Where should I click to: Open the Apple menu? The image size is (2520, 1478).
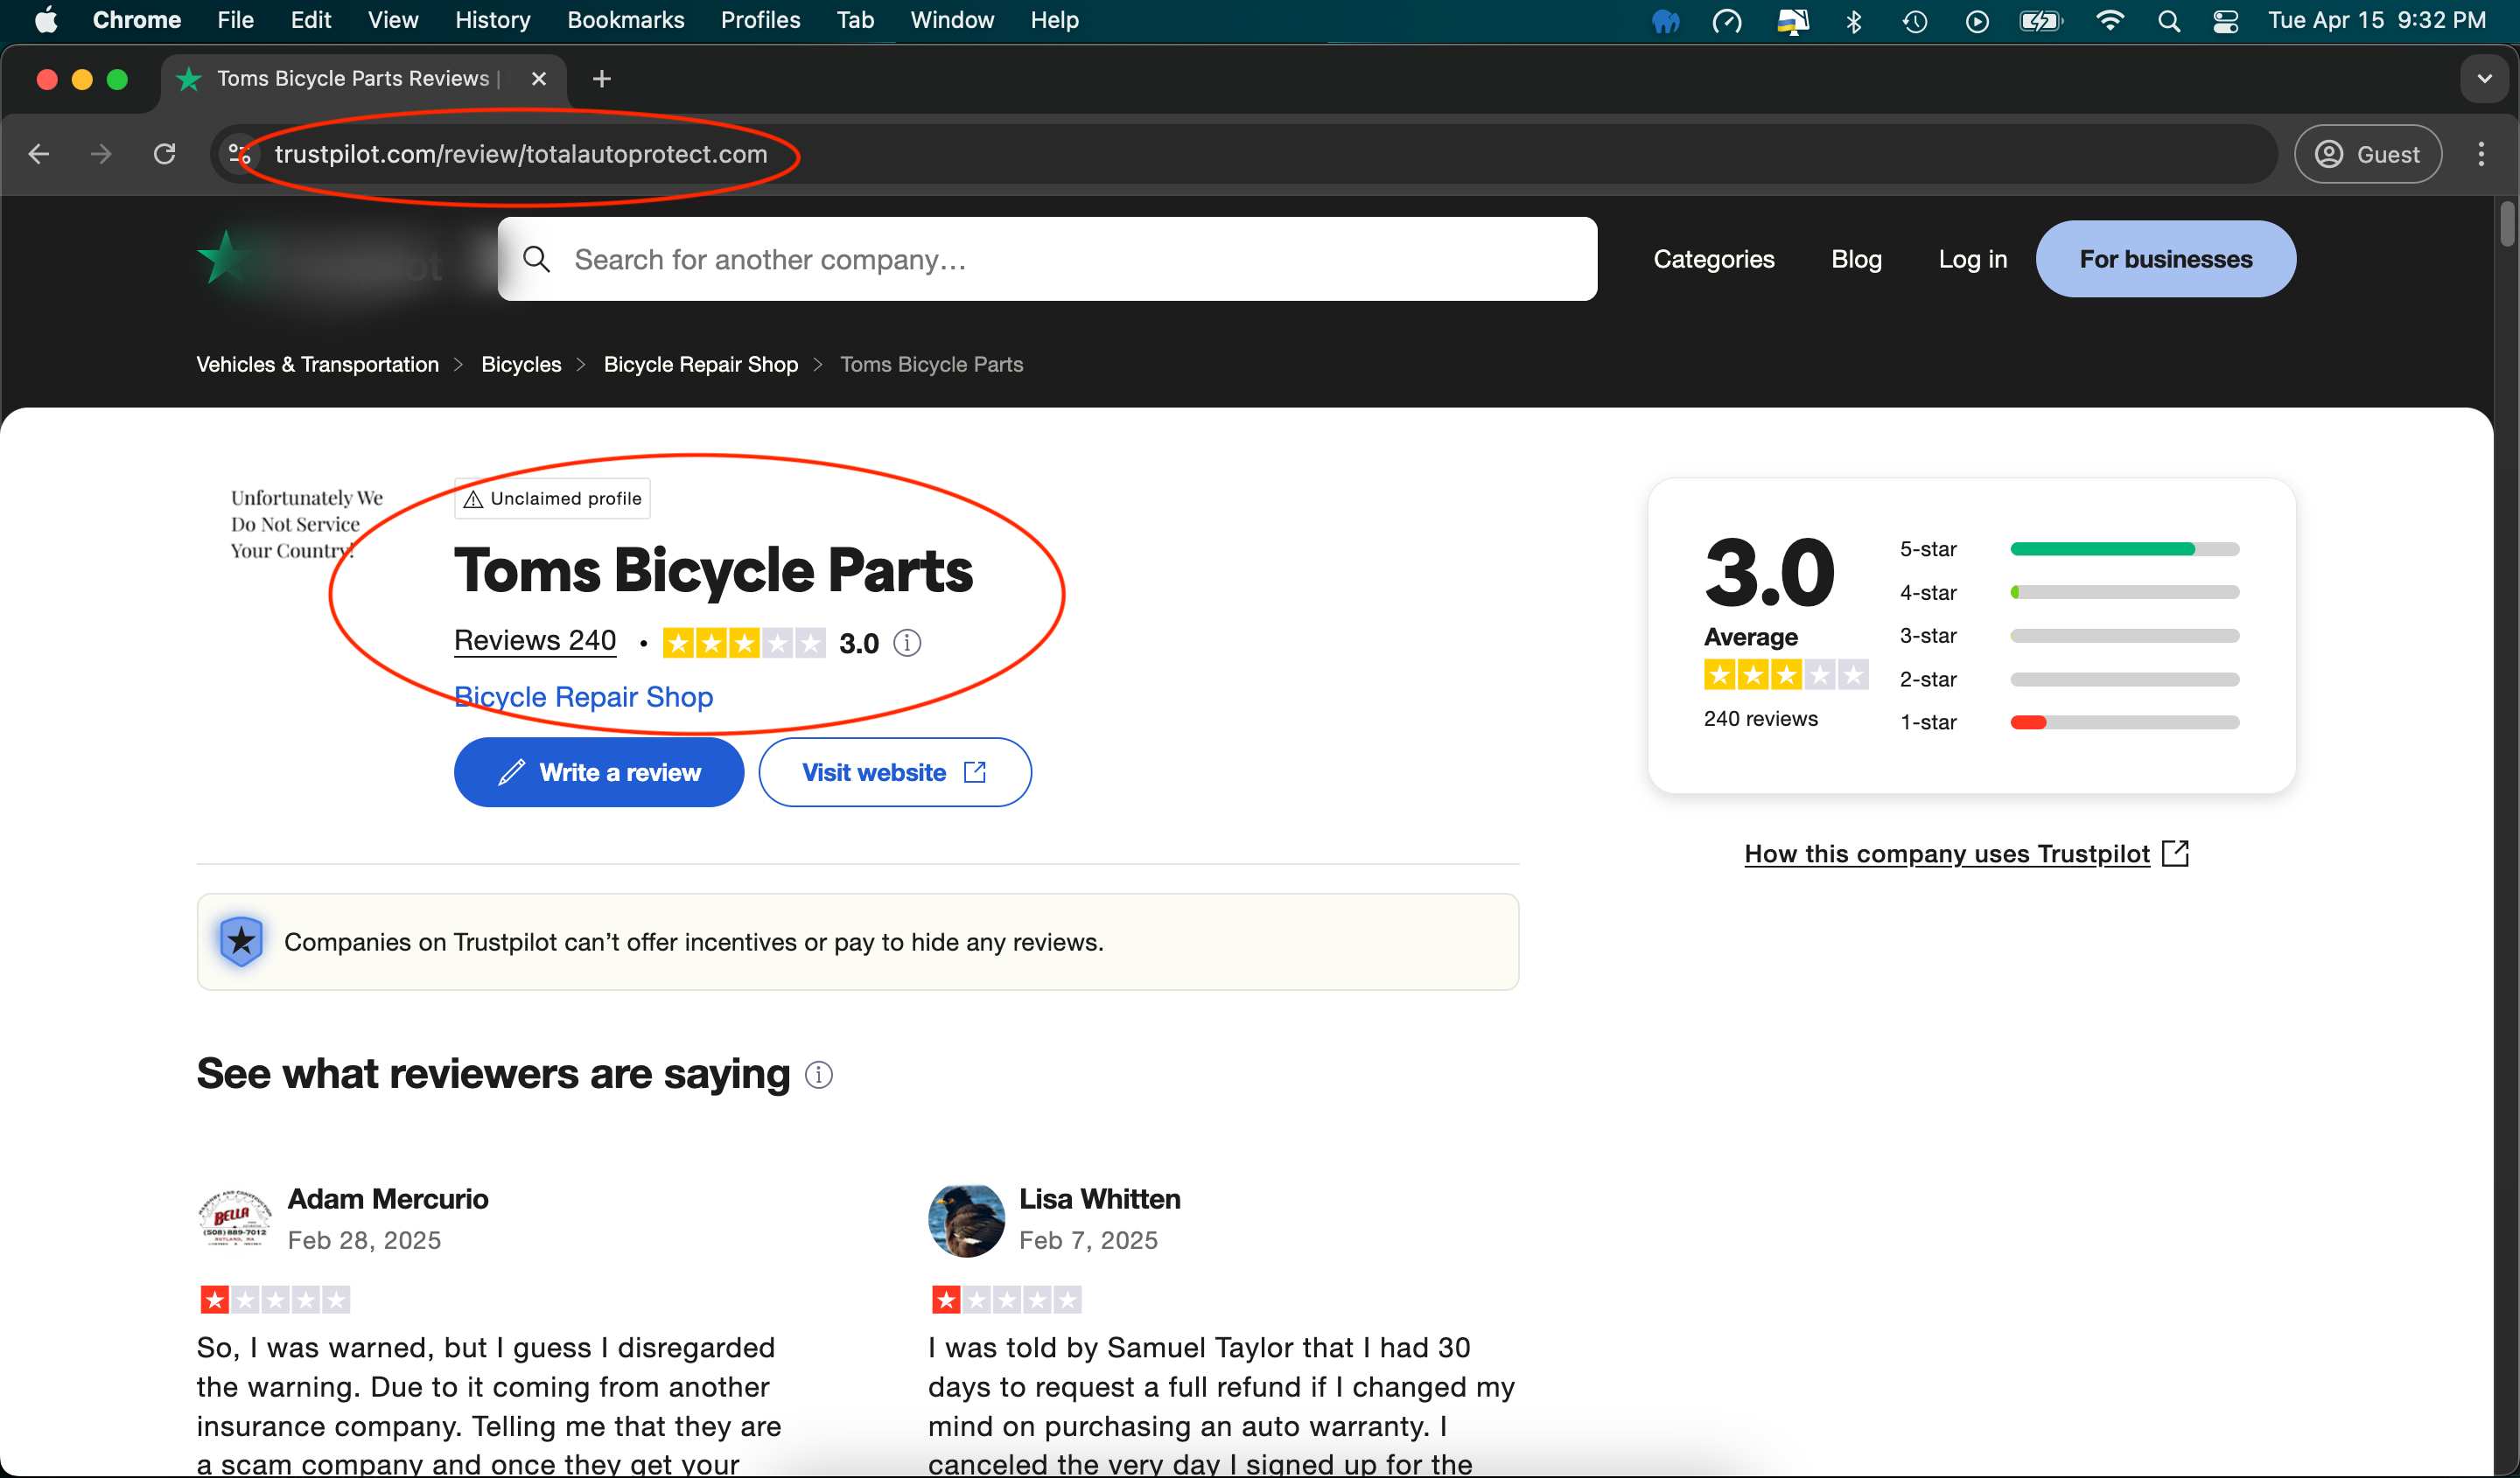pos(45,20)
